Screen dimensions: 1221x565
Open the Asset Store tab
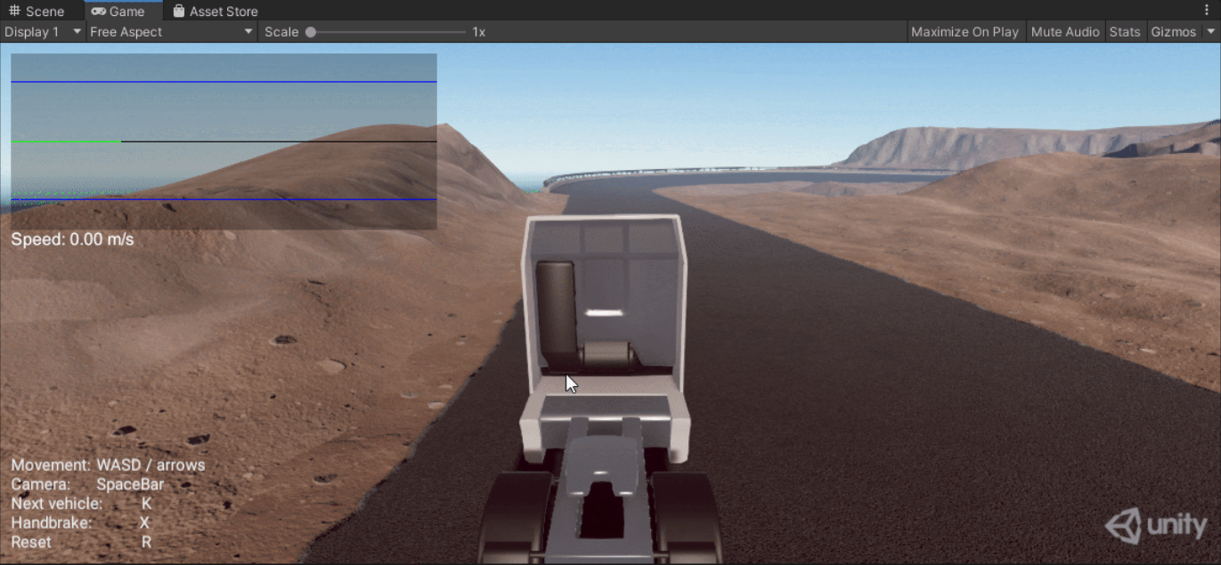click(214, 11)
